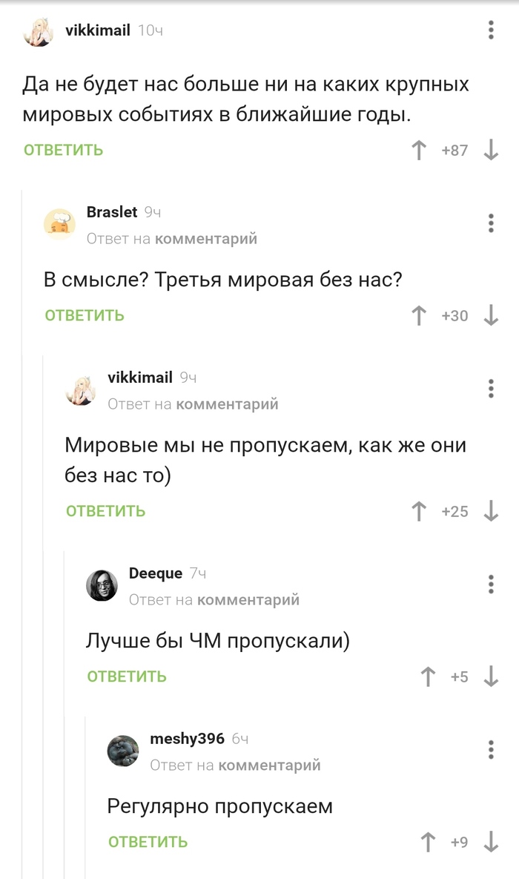Image resolution: width=519 pixels, height=879 pixels.
Task: Upvote Deeque's comment about ЧМ
Action: click(x=429, y=676)
